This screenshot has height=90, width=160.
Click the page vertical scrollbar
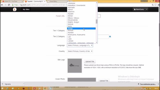click(x=159, y=35)
